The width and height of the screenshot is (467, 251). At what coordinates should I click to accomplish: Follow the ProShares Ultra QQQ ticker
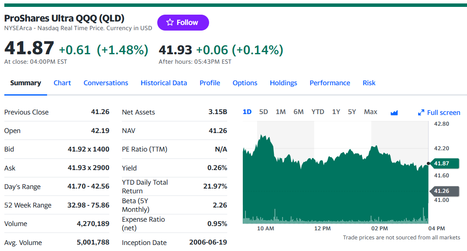point(183,22)
